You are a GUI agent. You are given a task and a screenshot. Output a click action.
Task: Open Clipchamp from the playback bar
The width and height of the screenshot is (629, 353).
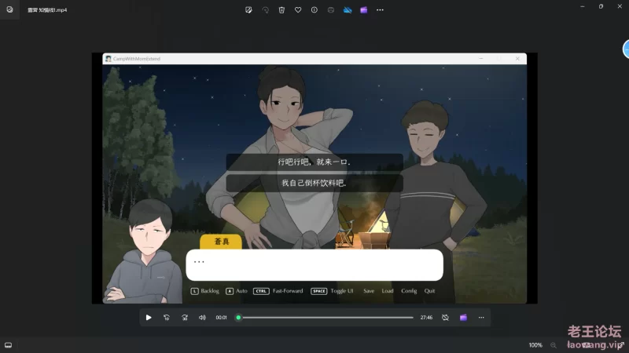coord(463,318)
